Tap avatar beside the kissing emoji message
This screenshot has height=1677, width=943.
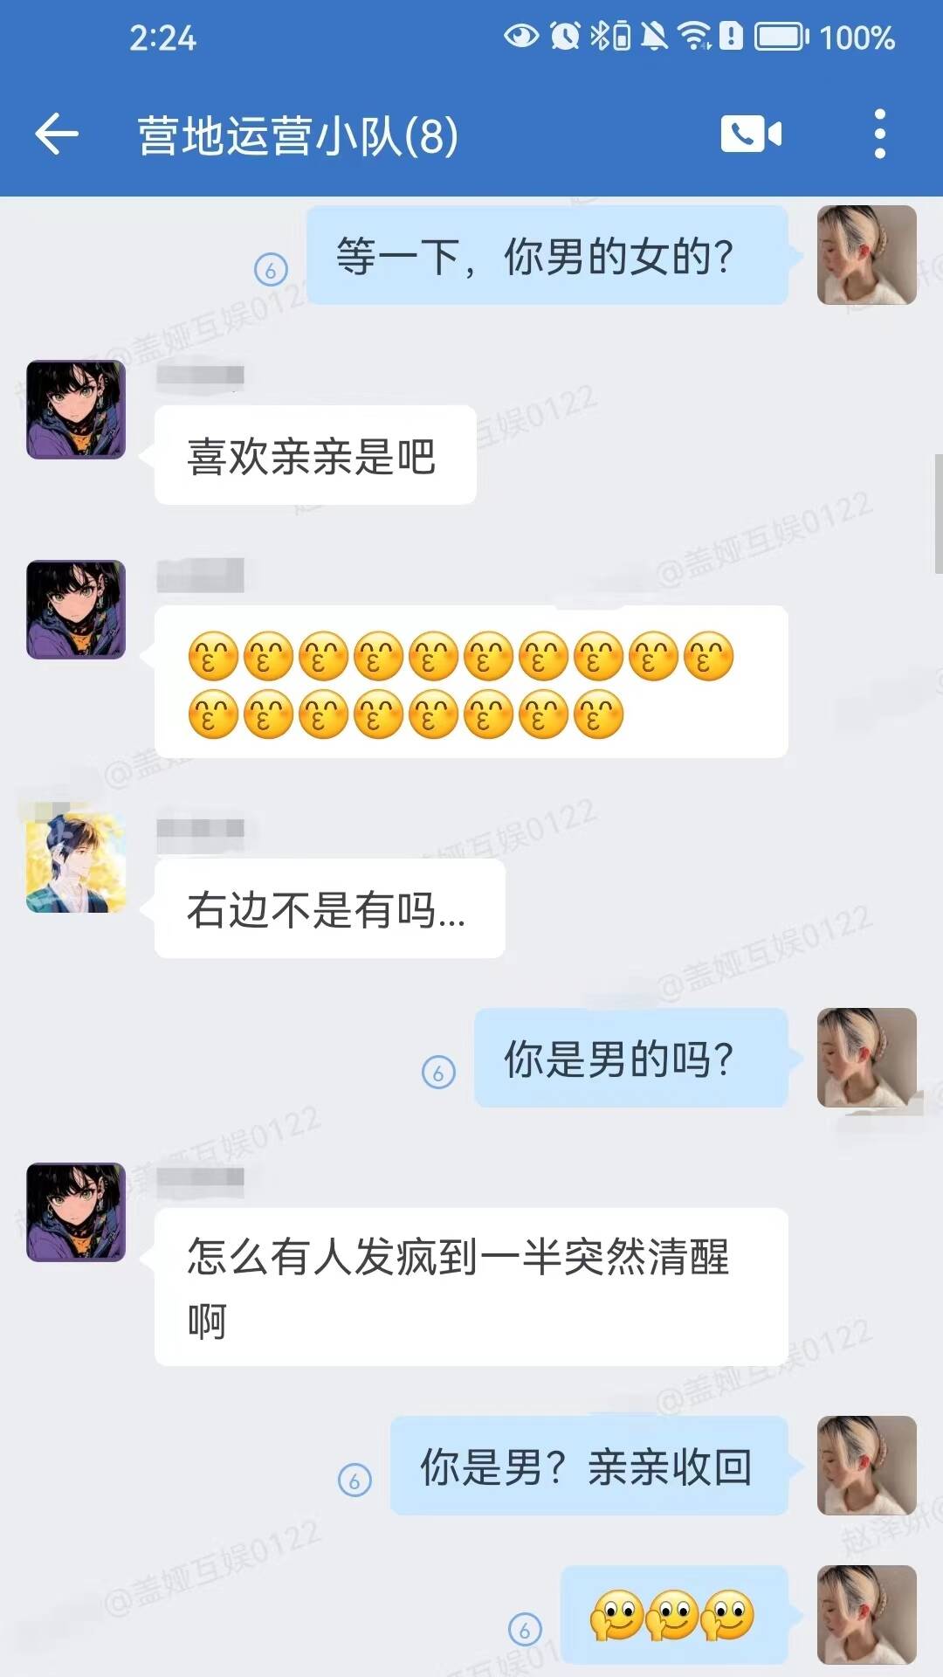76,610
